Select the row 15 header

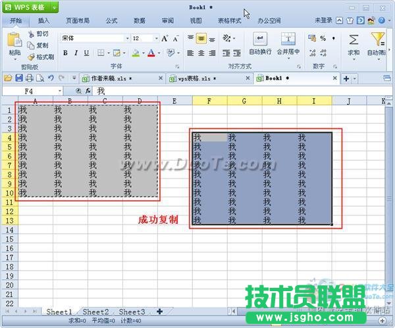(x=10, y=239)
